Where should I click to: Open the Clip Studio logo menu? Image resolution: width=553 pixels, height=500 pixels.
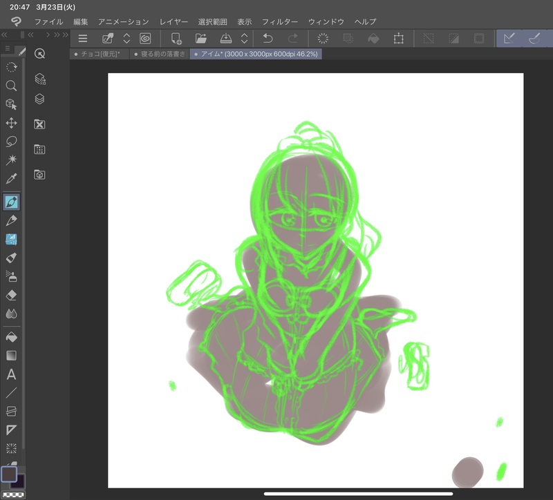(16, 21)
